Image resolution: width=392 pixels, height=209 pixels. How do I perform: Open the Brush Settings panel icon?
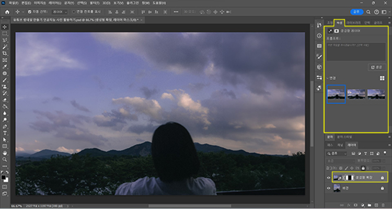point(319,56)
